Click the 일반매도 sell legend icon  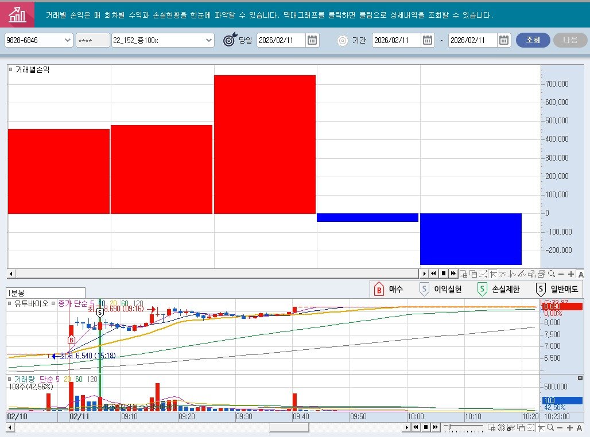coord(540,289)
